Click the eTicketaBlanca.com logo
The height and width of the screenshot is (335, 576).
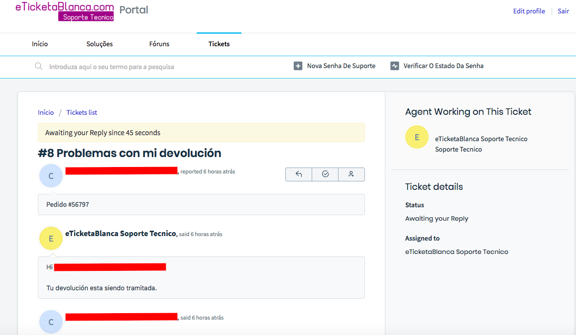(x=65, y=11)
